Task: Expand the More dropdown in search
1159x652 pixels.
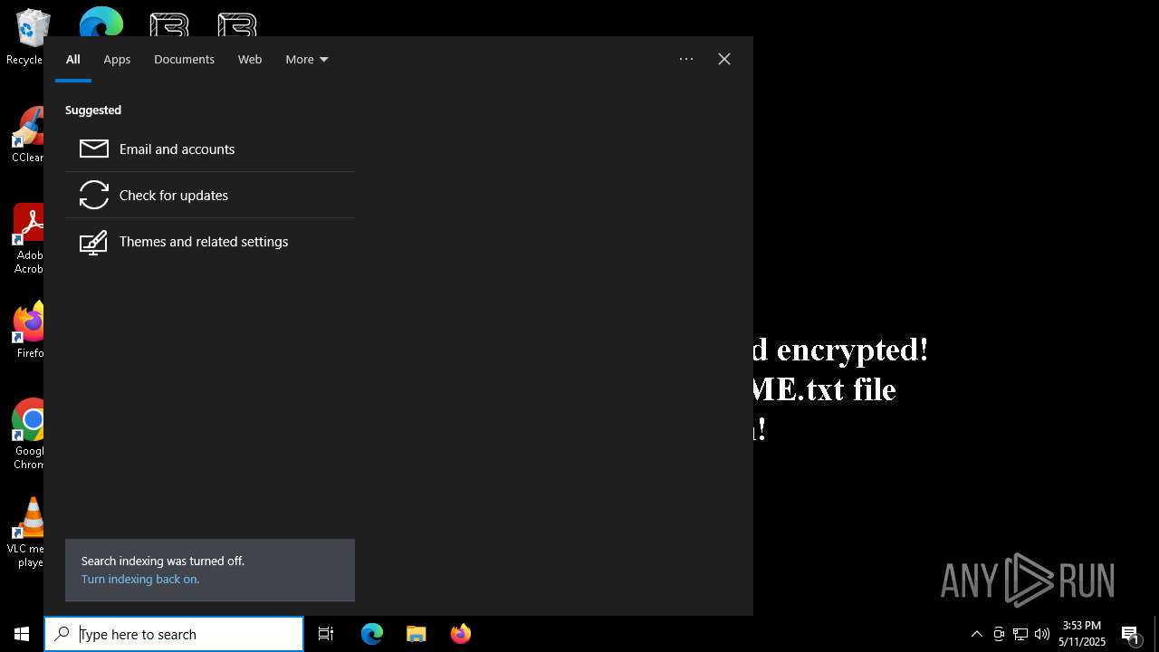Action: (307, 59)
